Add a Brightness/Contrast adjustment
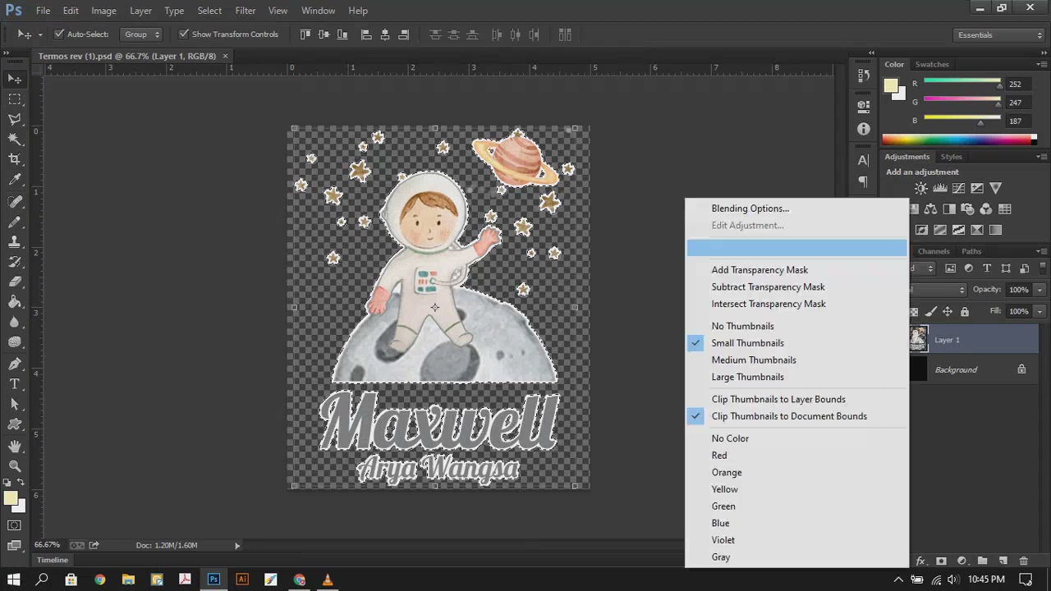This screenshot has width=1051, height=591. coord(921,189)
